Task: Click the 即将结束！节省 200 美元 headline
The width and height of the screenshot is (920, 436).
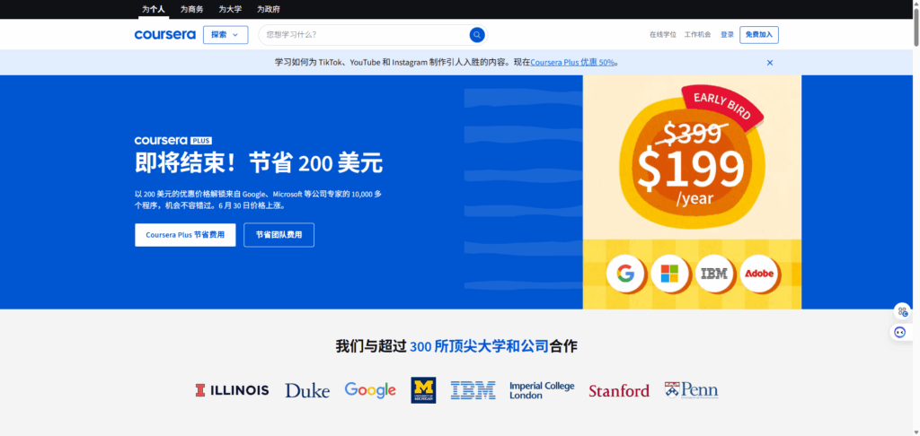Action: click(x=259, y=163)
